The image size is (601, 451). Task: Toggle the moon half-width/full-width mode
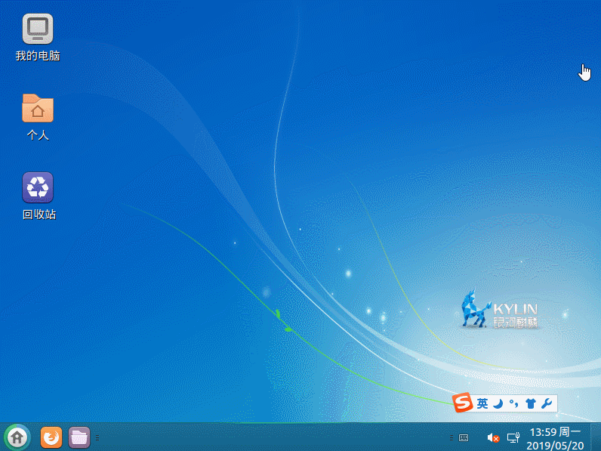(x=498, y=403)
